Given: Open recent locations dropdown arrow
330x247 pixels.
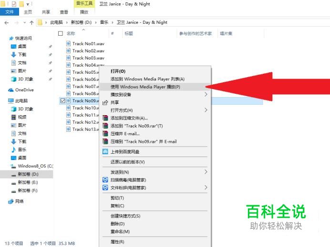Looking at the screenshot, I should point(25,22).
